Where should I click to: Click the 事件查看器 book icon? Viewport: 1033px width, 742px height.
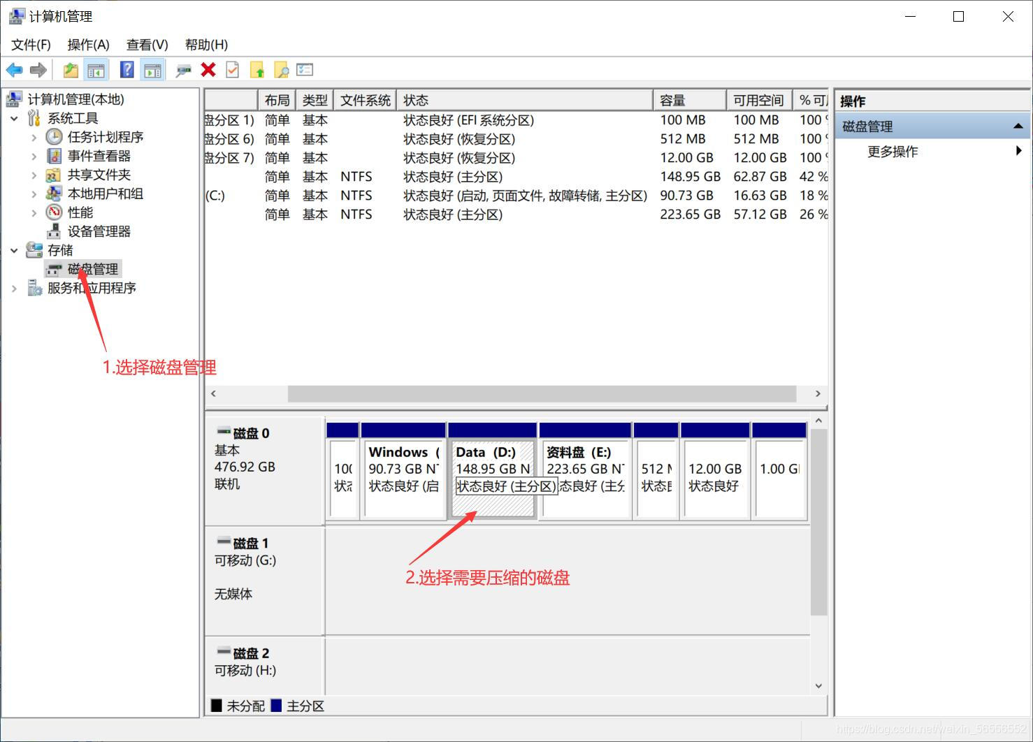click(54, 156)
